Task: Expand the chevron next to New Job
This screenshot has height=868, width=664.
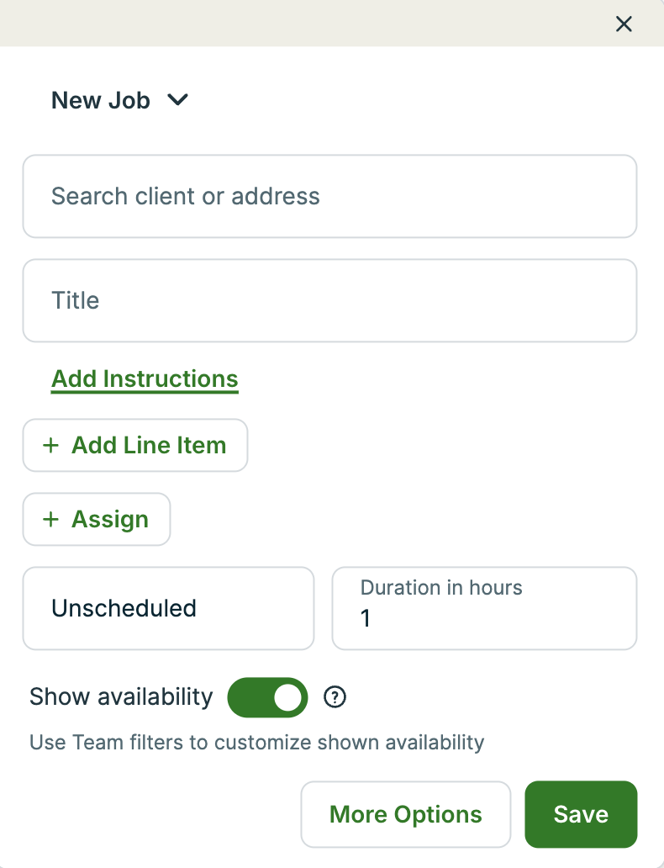Action: 177,100
